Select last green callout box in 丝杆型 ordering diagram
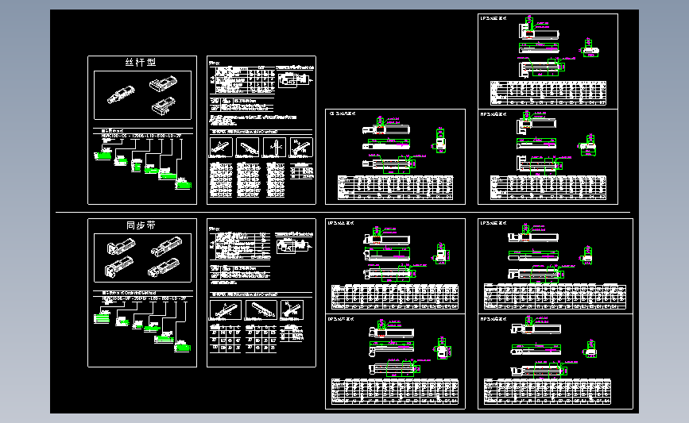689x423 pixels. tap(184, 185)
